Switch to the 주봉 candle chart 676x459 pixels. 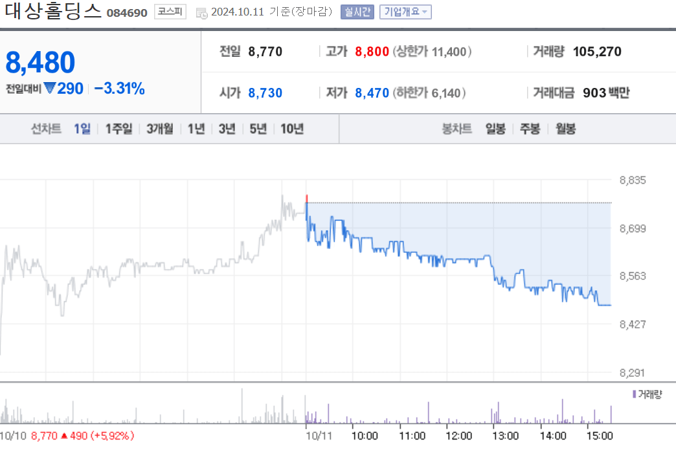pyautogui.click(x=530, y=129)
